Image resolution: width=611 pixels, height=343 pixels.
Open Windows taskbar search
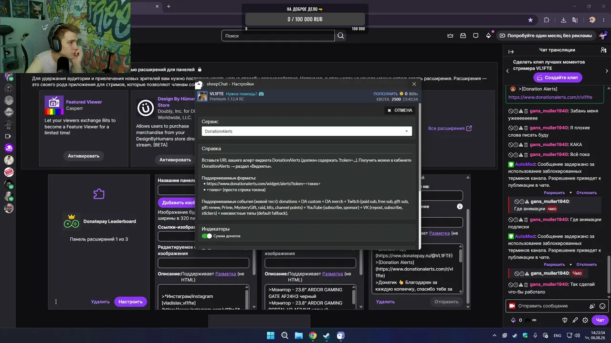coord(285,335)
